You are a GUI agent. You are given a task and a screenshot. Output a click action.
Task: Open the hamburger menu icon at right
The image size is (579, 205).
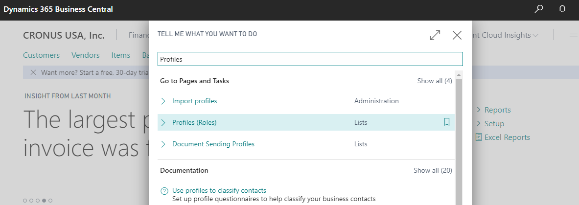tap(573, 35)
